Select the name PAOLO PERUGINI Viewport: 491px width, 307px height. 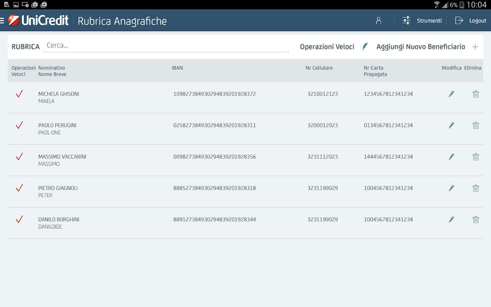coord(57,125)
